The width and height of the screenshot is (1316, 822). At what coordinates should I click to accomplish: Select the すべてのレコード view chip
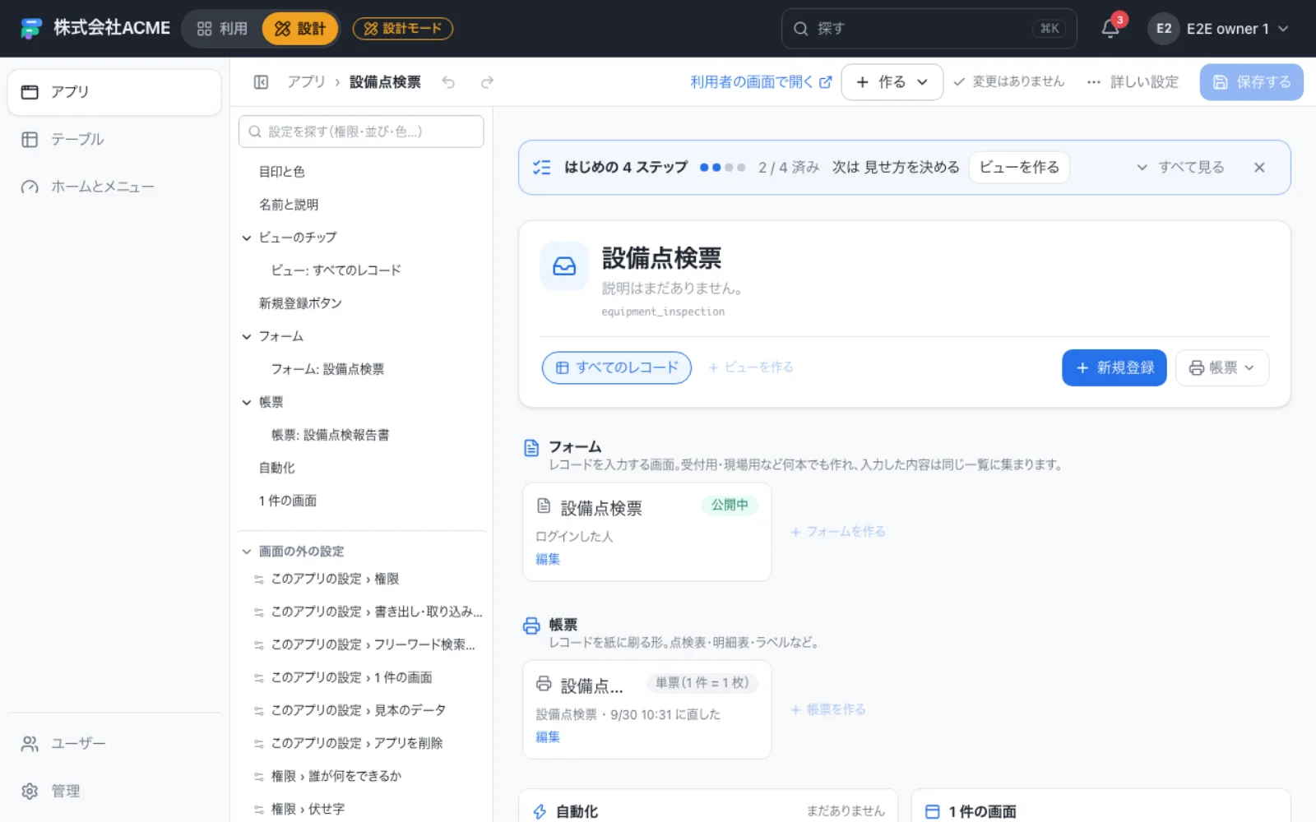click(x=617, y=368)
